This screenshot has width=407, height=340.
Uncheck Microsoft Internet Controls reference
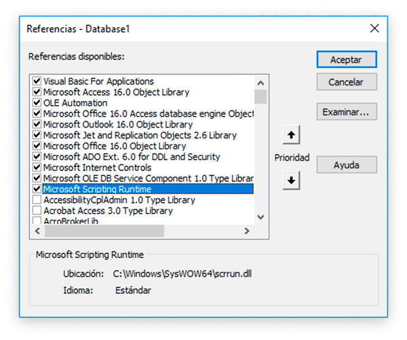[37, 168]
